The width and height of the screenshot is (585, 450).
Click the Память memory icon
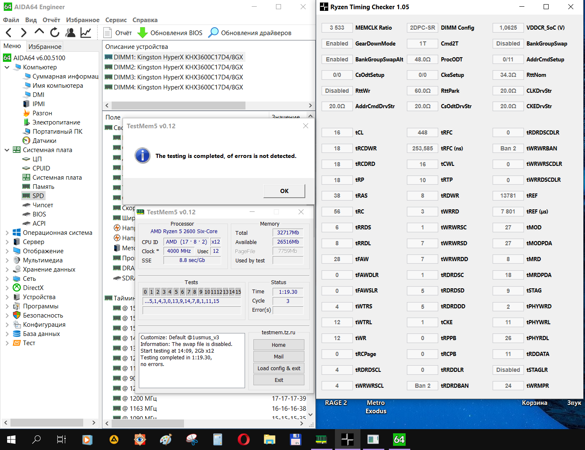[26, 187]
